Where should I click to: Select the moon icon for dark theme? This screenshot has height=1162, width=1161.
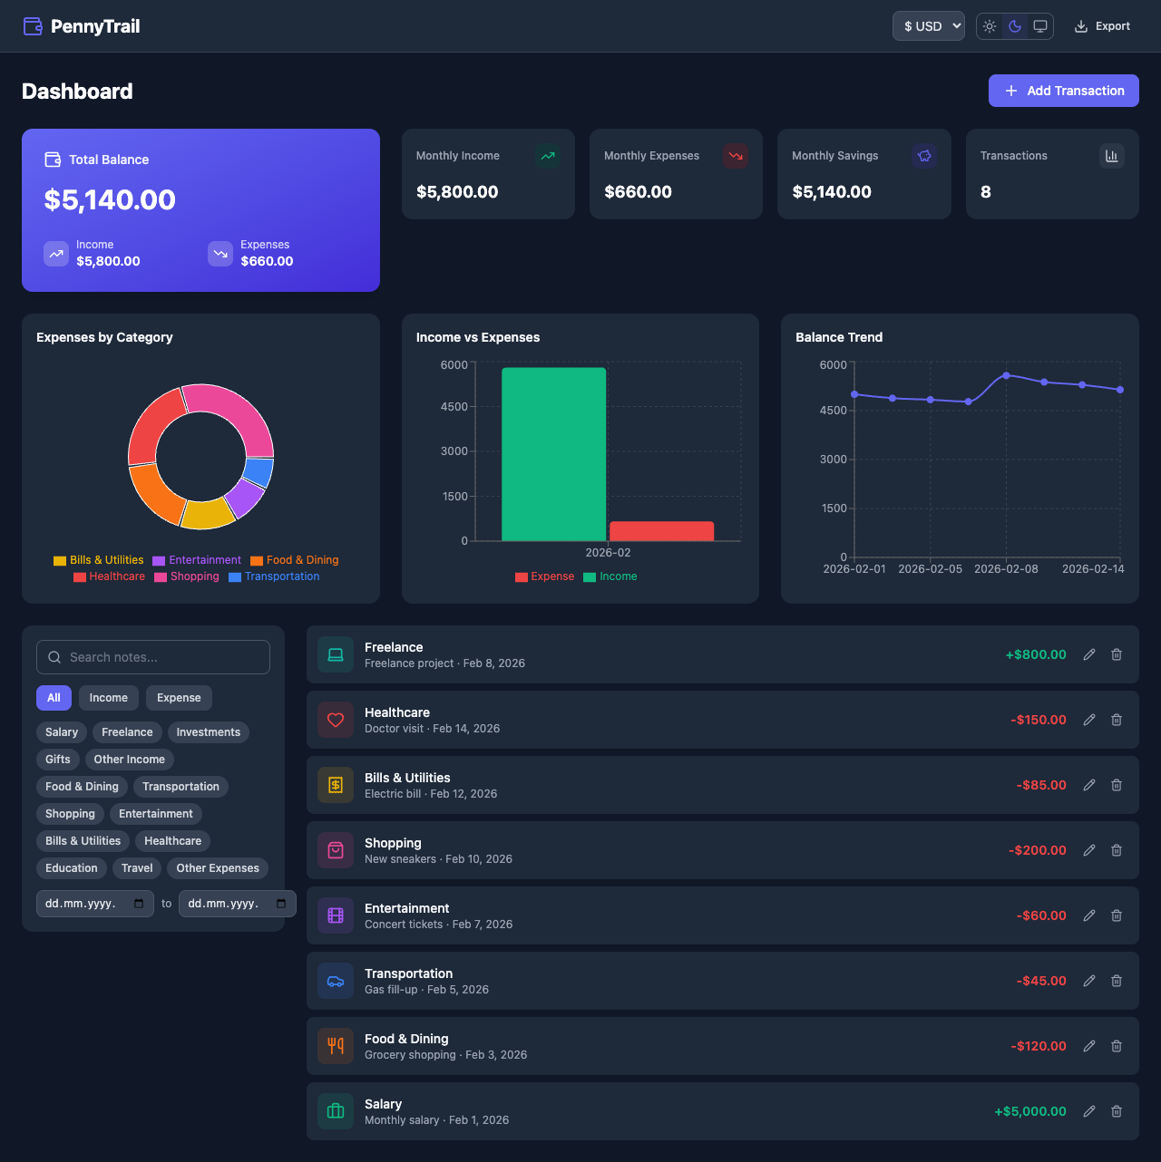point(1014,26)
